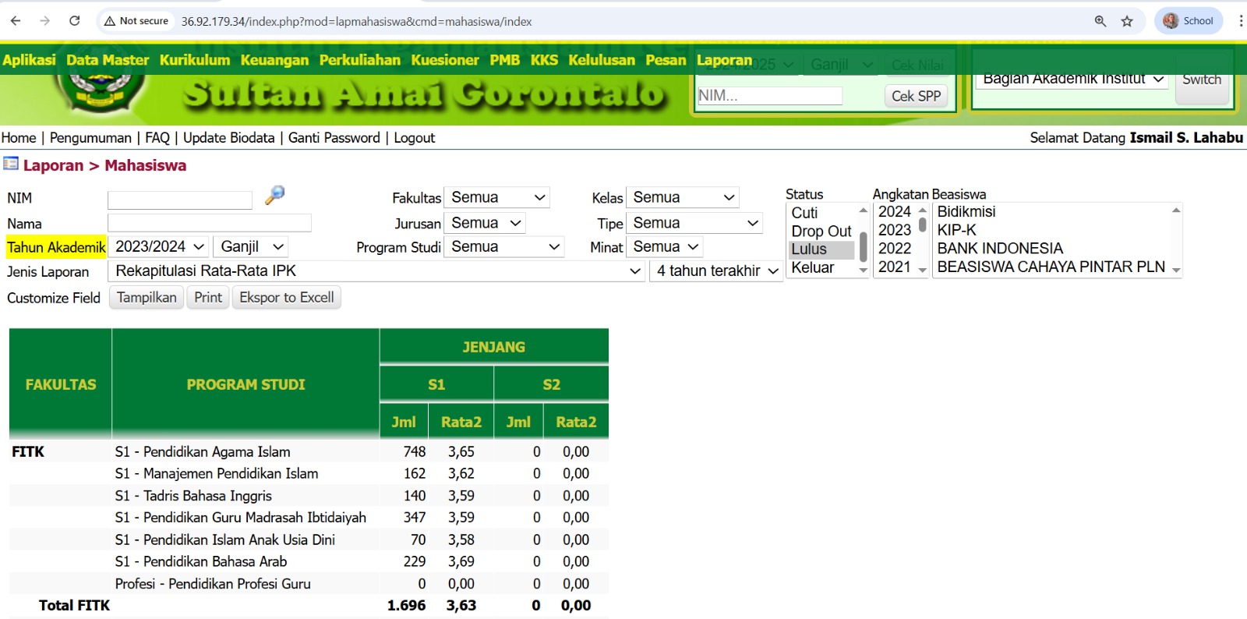Reload the page with the refresh icon
Screen dimensions: 1247x619
[75, 21]
